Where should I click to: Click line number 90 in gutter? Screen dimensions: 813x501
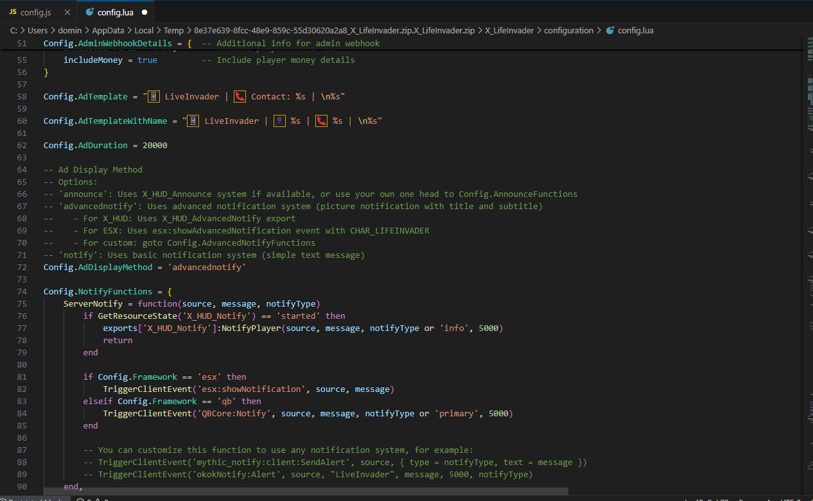22,487
